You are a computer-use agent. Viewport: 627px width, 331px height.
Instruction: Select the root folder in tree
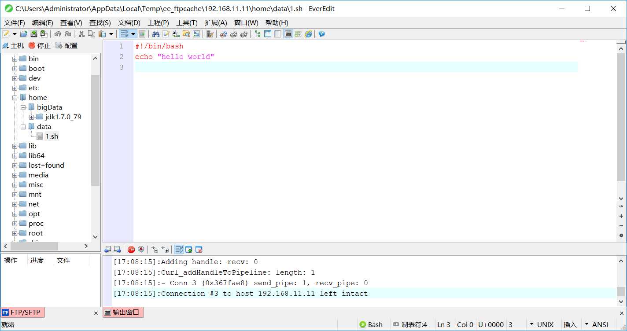[x=36, y=233]
